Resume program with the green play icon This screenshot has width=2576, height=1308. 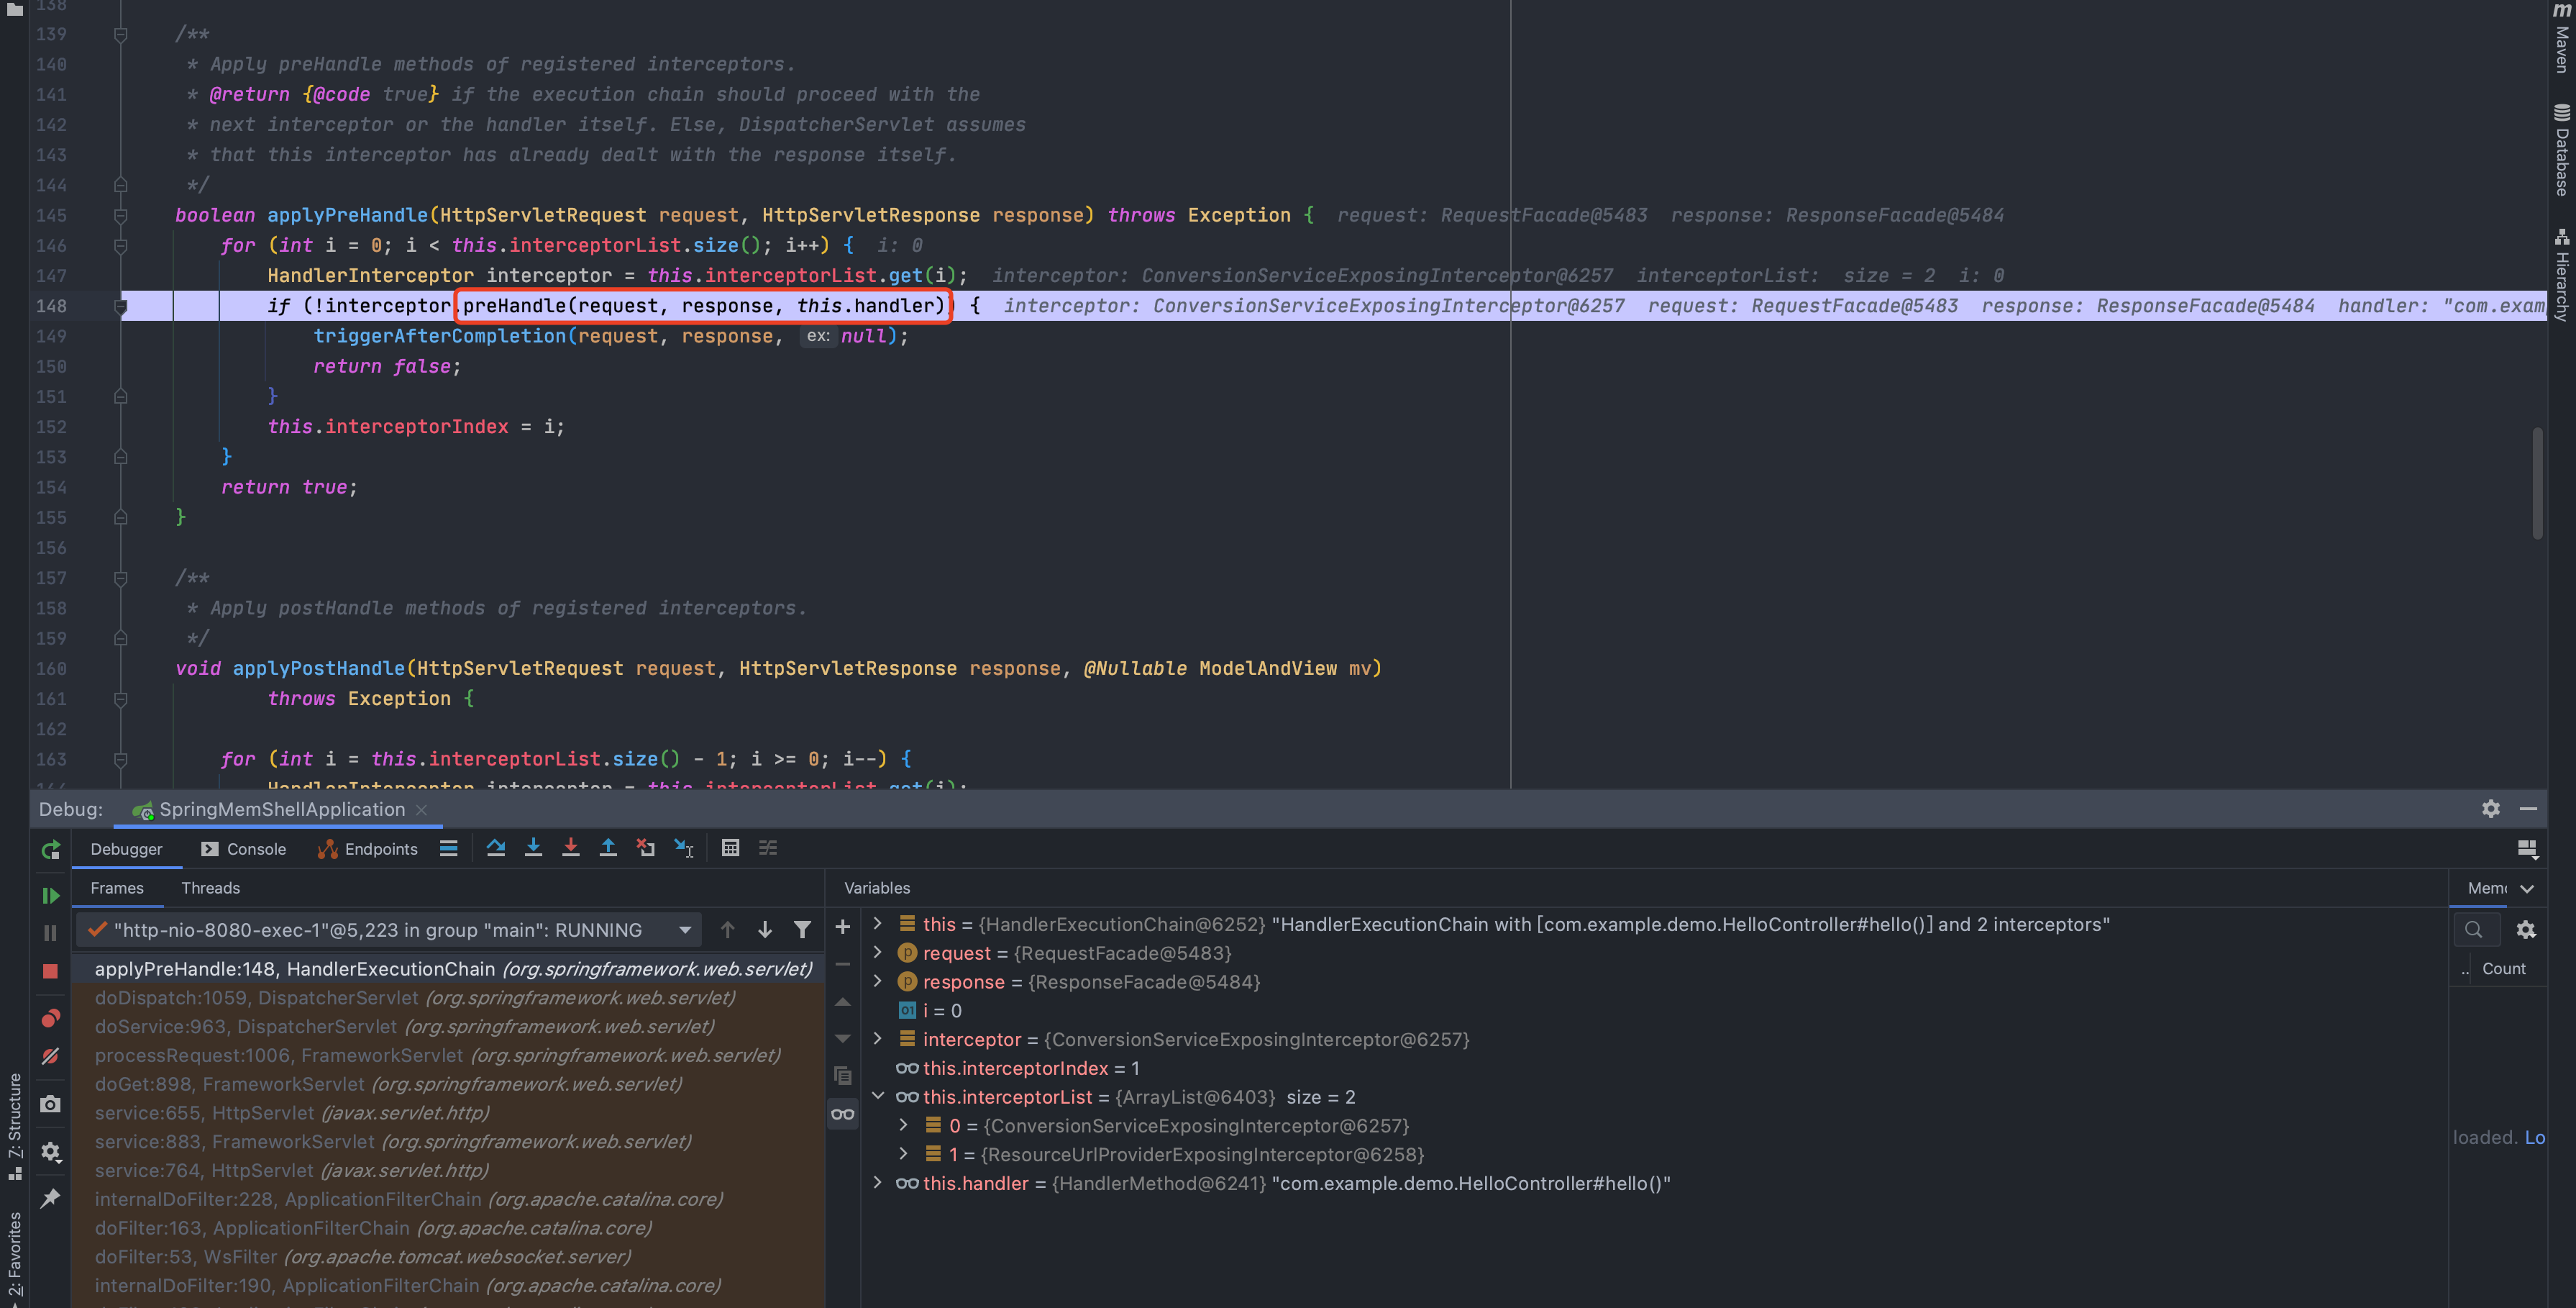click(50, 895)
